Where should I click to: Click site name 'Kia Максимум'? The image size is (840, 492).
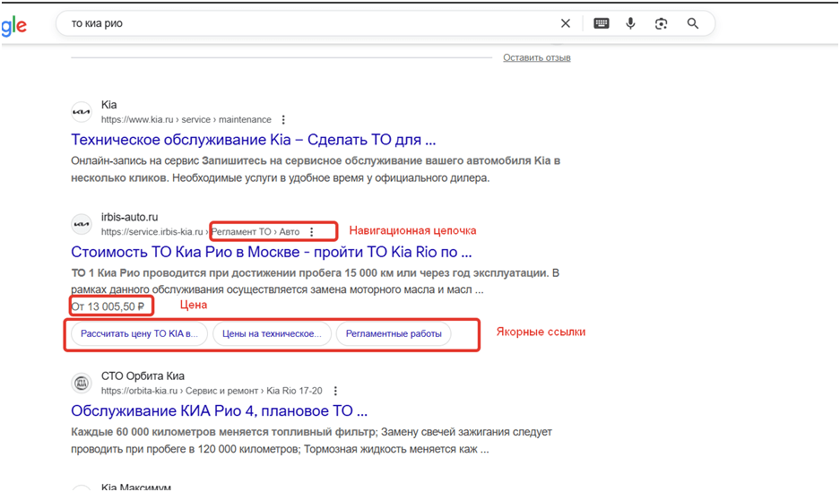[136, 488]
